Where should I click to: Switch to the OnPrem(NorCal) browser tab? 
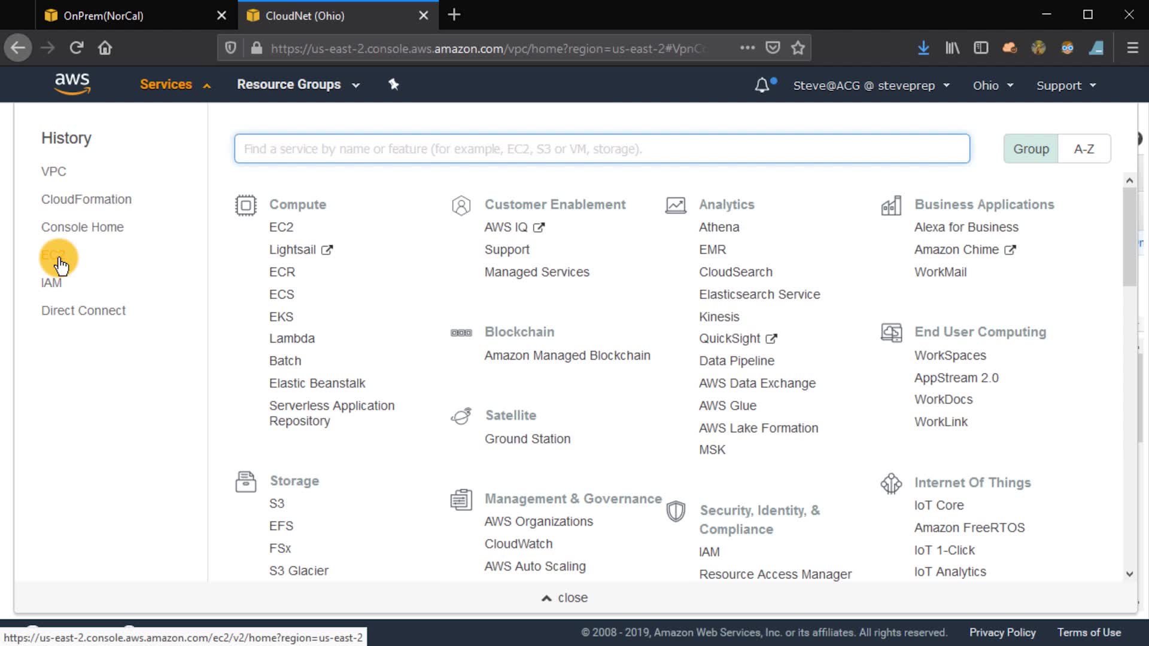pyautogui.click(x=104, y=16)
